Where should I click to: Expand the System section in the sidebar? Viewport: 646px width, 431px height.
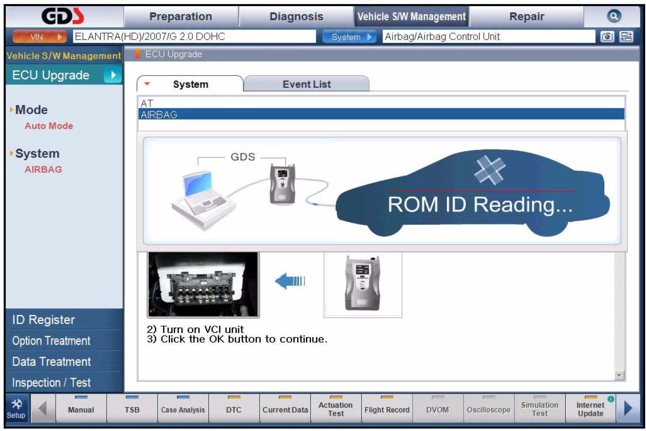coord(11,154)
